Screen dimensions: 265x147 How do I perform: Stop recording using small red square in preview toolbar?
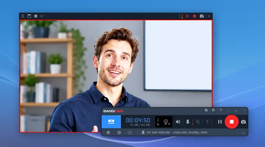point(195,16)
